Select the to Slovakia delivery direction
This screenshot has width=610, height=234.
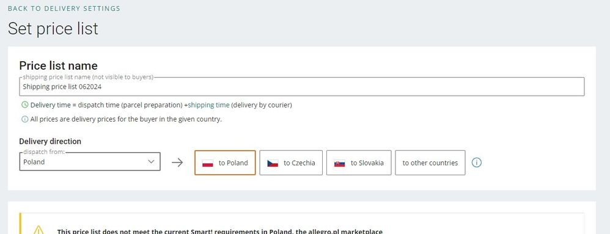click(x=359, y=163)
